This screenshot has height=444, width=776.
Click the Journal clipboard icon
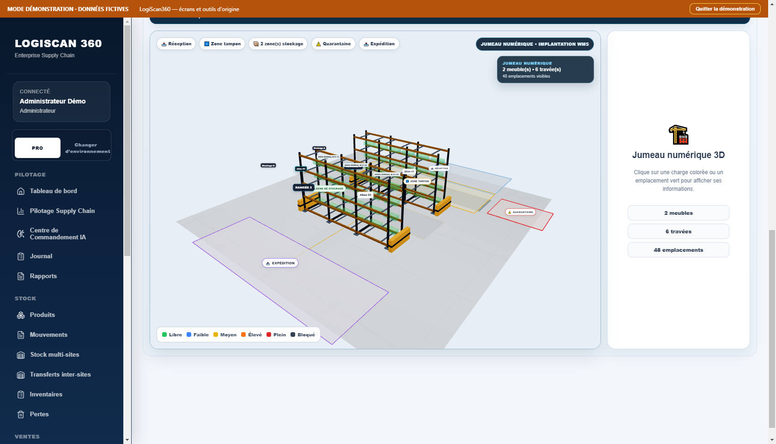21,256
